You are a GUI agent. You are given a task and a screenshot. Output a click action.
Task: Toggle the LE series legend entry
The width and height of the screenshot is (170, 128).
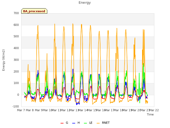click(x=88, y=123)
